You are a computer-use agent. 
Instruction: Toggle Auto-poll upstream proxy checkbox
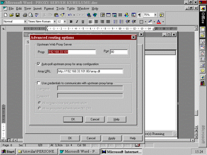(x=38, y=64)
